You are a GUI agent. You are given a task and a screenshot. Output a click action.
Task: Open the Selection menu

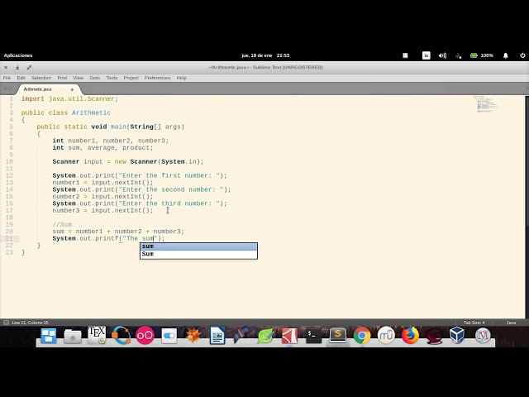click(x=41, y=78)
